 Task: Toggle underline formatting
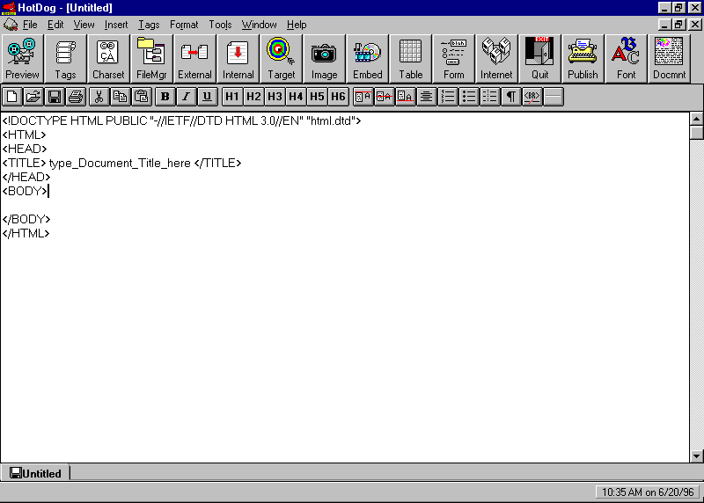point(207,97)
